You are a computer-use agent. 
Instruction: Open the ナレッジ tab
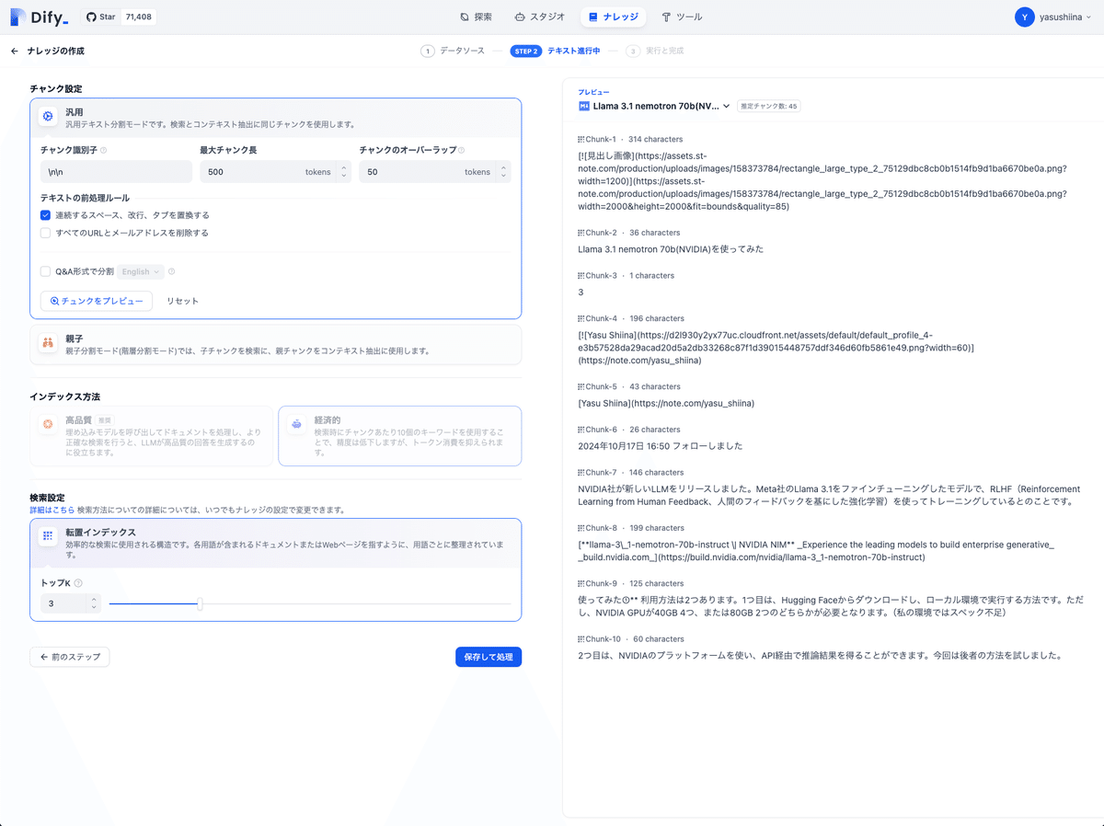tap(613, 17)
